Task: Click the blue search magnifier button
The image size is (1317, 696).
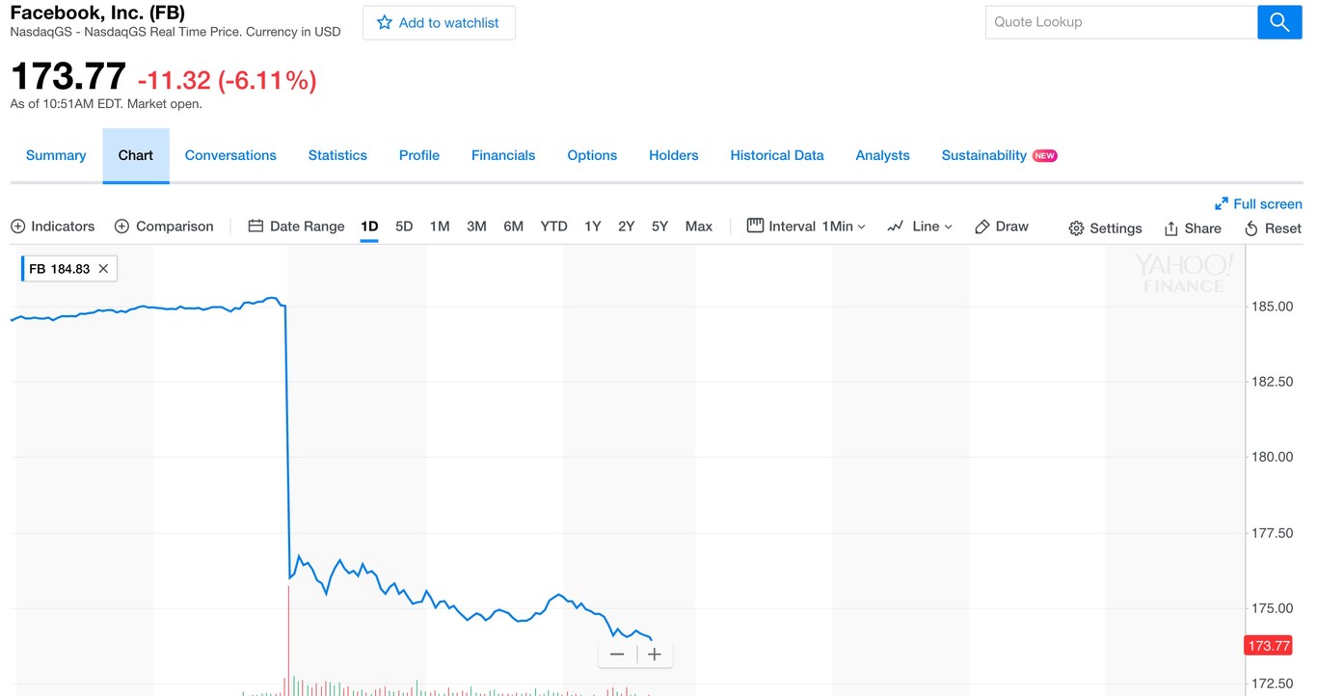Action: (1279, 22)
